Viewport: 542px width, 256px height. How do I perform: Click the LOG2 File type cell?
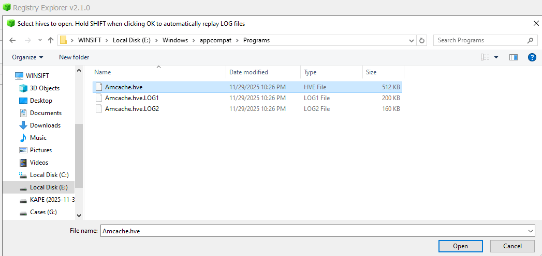pyautogui.click(x=316, y=109)
